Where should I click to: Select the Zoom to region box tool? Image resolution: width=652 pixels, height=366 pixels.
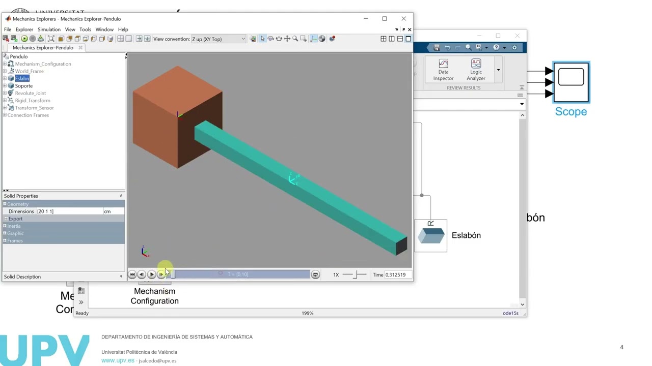click(x=303, y=39)
